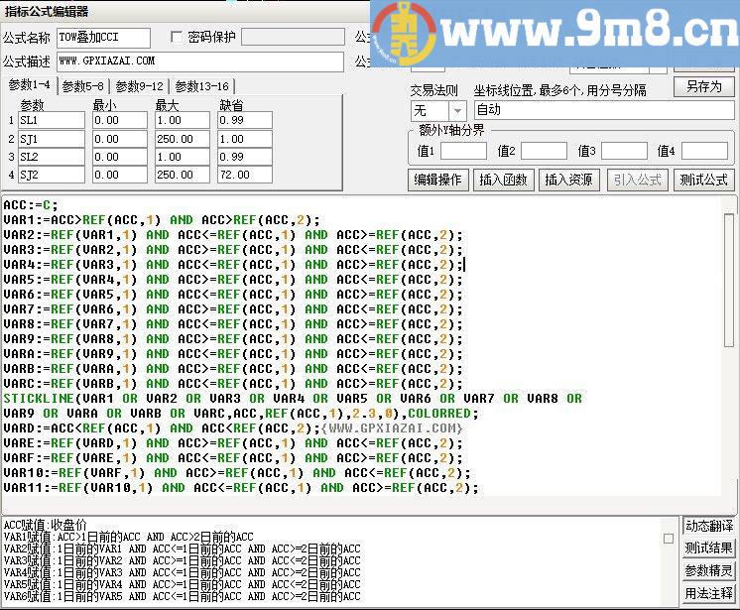This screenshot has height=610, width=740.
Task: Enable the 密码保护 checkbox
Action: click(x=177, y=37)
